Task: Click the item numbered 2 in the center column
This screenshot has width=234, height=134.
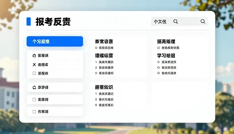Action: pos(104,68)
